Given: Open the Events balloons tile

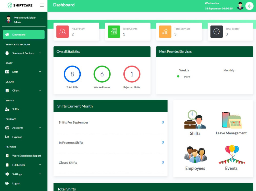Looking at the screenshot, I should (x=232, y=154).
